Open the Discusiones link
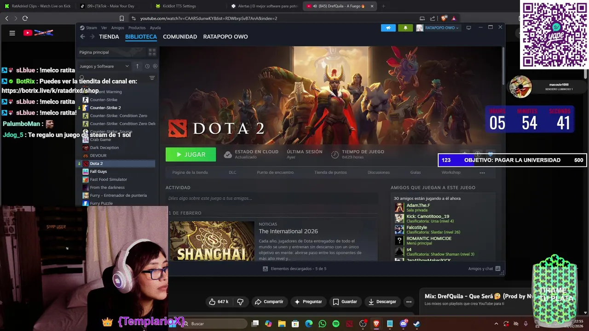The width and height of the screenshot is (589, 331). 379,172
